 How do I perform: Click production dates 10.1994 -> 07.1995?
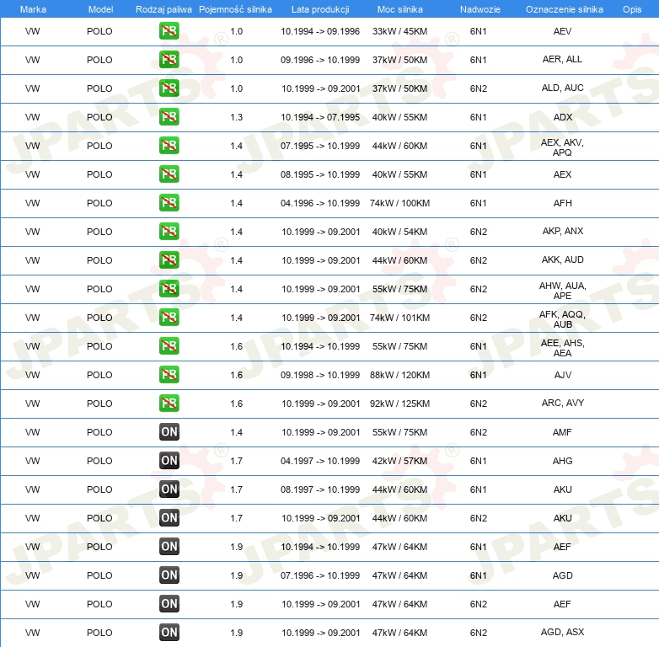(x=320, y=117)
